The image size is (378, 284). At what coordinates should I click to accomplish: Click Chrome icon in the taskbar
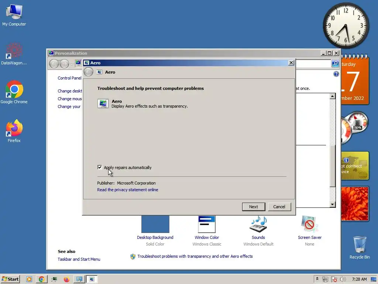point(41,280)
